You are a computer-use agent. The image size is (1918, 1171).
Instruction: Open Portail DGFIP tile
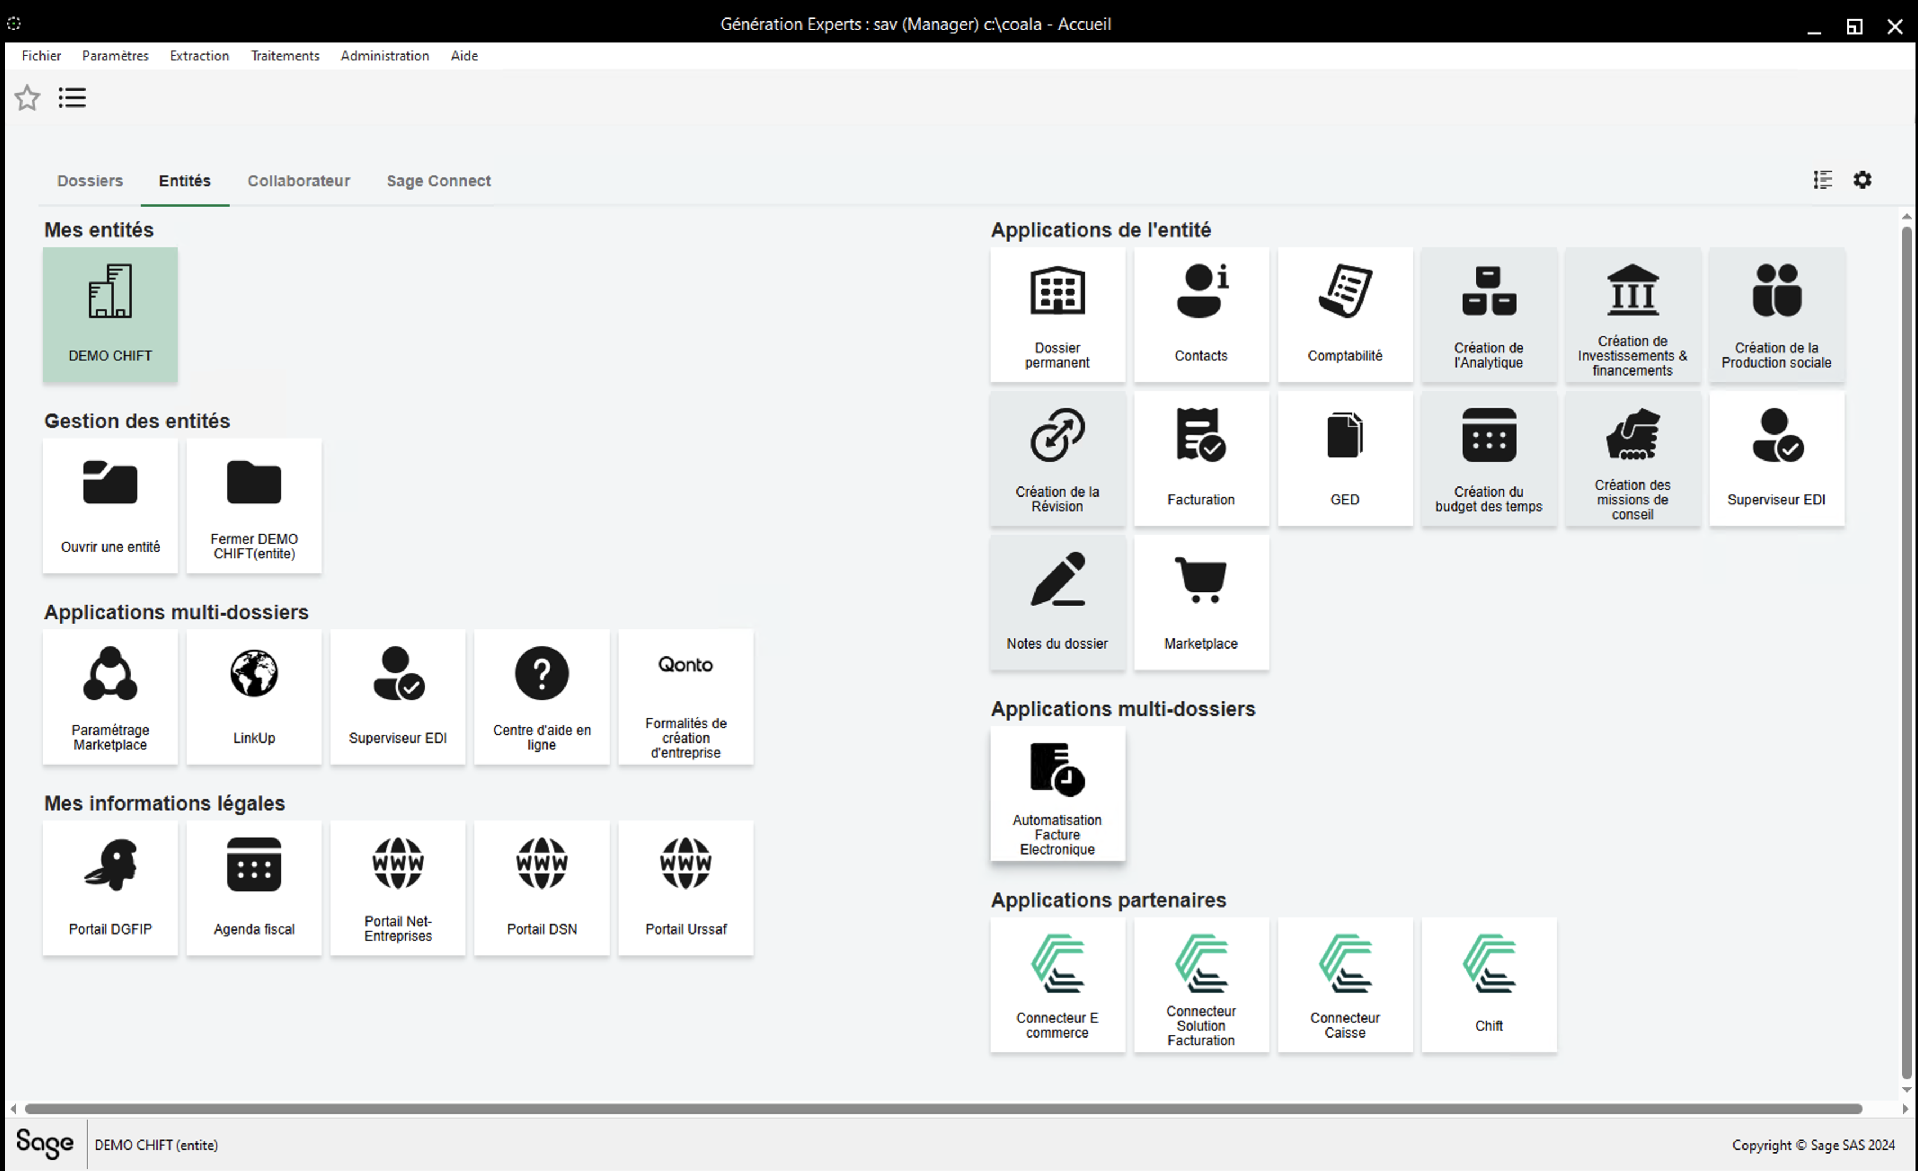pyautogui.click(x=110, y=888)
